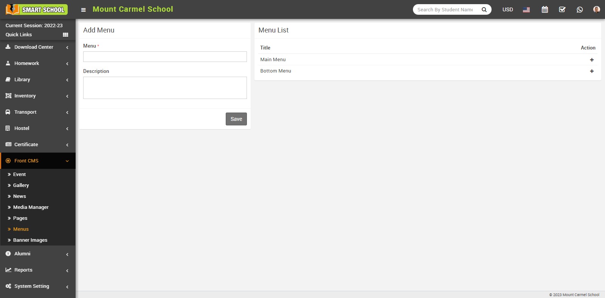
Task: Click the Save button
Action: [236, 119]
